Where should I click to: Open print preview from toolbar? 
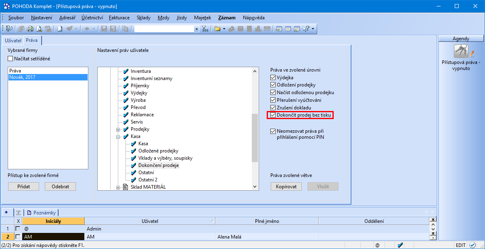point(39,29)
